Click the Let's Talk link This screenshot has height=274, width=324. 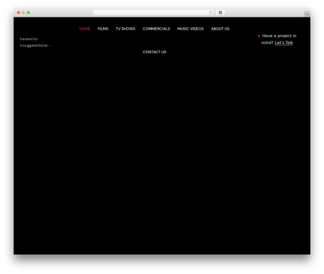284,43
